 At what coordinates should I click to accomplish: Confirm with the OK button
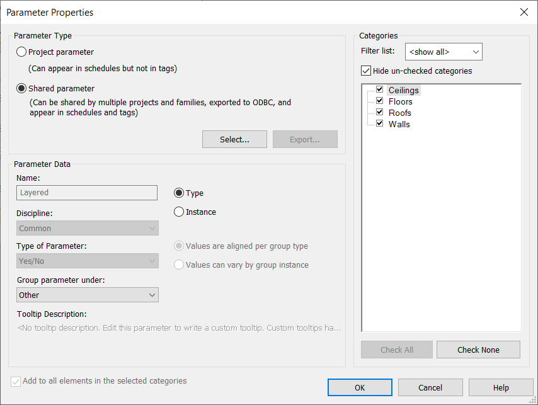coord(360,387)
